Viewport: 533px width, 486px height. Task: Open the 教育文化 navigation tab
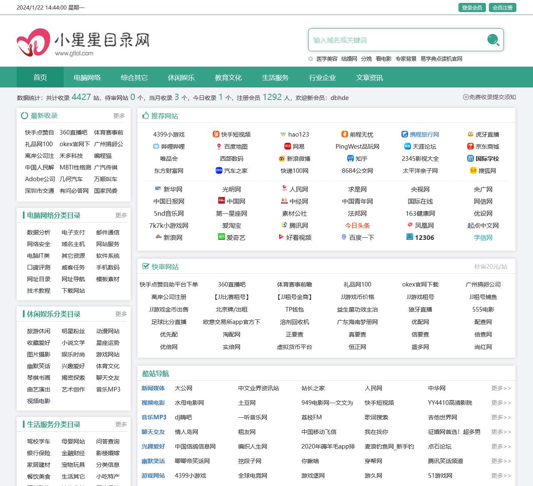point(228,77)
